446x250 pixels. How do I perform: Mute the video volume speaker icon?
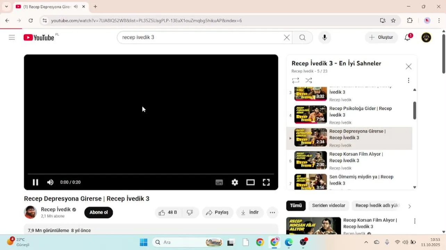pyautogui.click(x=50, y=182)
